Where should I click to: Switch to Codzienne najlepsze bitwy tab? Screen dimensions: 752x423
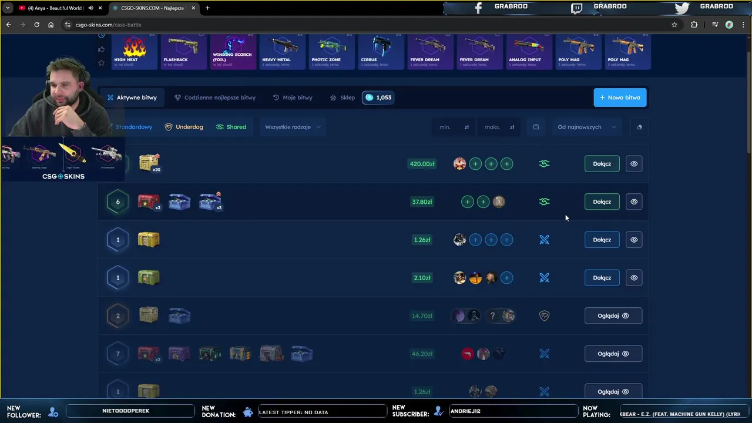click(x=215, y=98)
